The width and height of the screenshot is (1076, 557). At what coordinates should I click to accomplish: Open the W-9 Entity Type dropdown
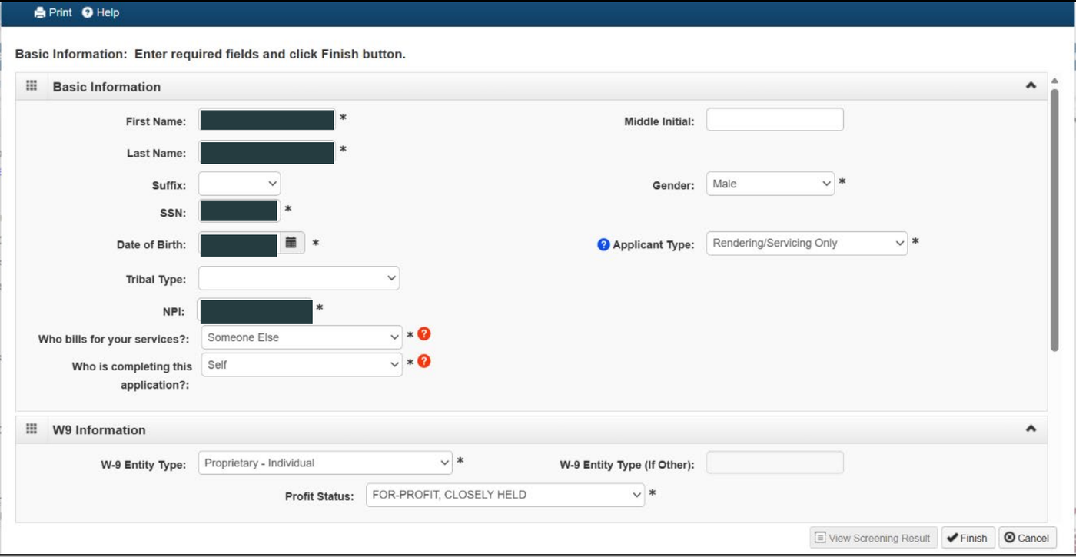[326, 463]
